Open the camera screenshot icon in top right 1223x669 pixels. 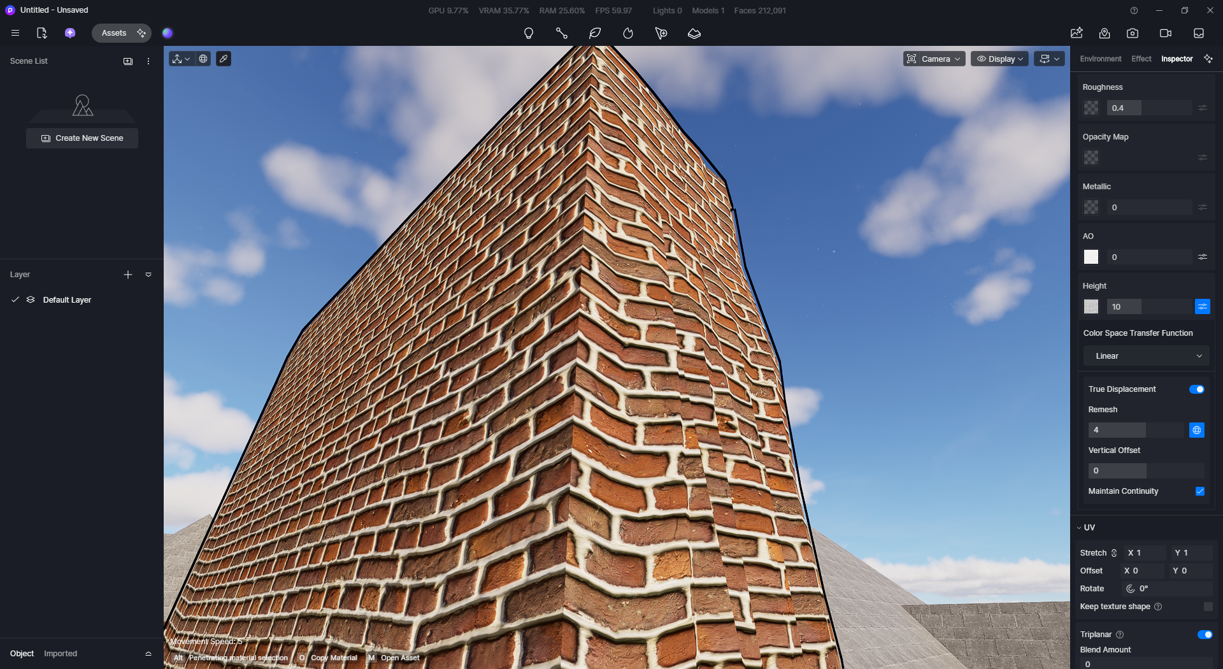tap(1133, 33)
